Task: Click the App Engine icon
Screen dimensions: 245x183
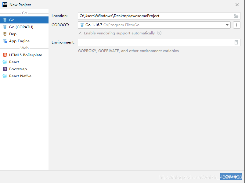Action: pyautogui.click(x=5, y=41)
